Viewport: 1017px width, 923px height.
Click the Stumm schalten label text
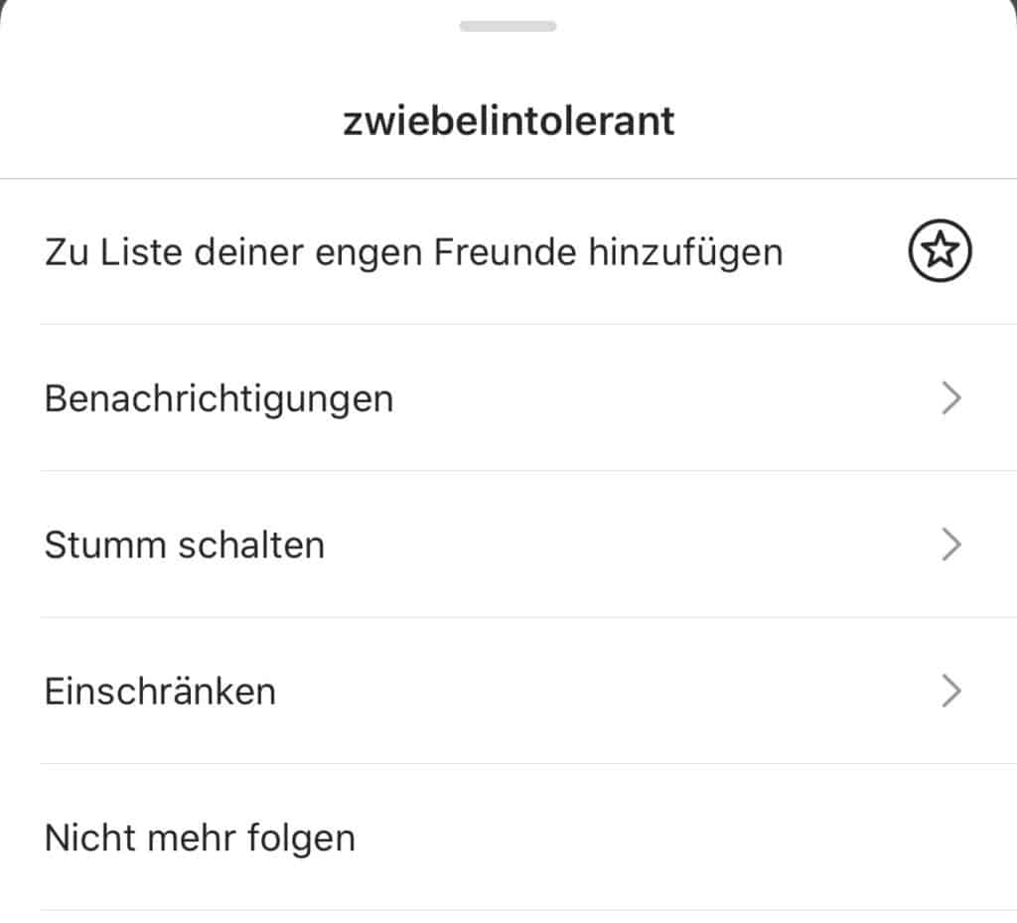[185, 544]
